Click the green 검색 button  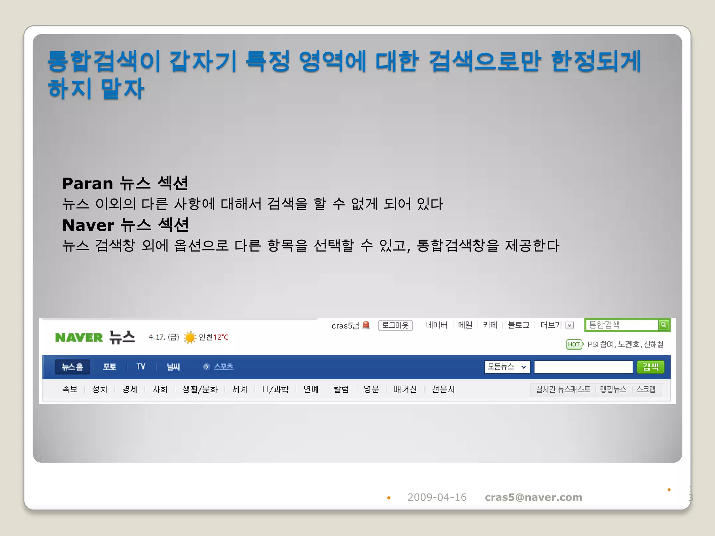[x=650, y=367]
